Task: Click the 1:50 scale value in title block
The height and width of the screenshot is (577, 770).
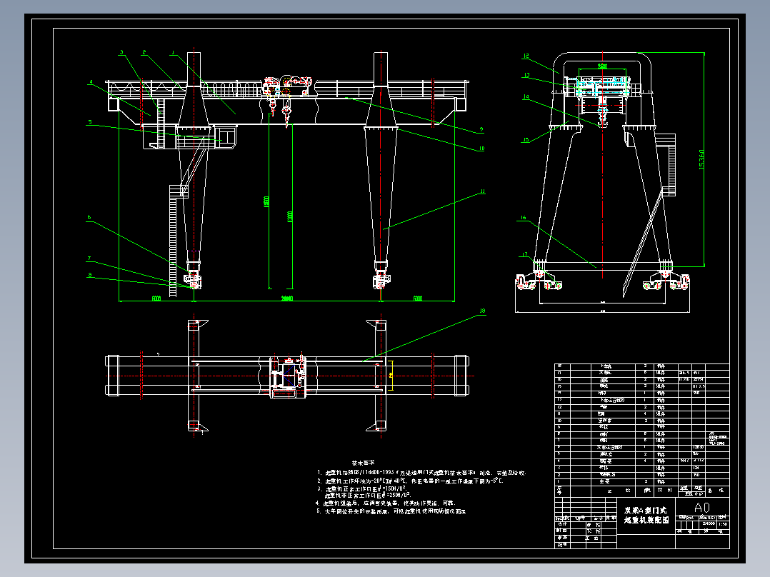Action: pos(723,524)
